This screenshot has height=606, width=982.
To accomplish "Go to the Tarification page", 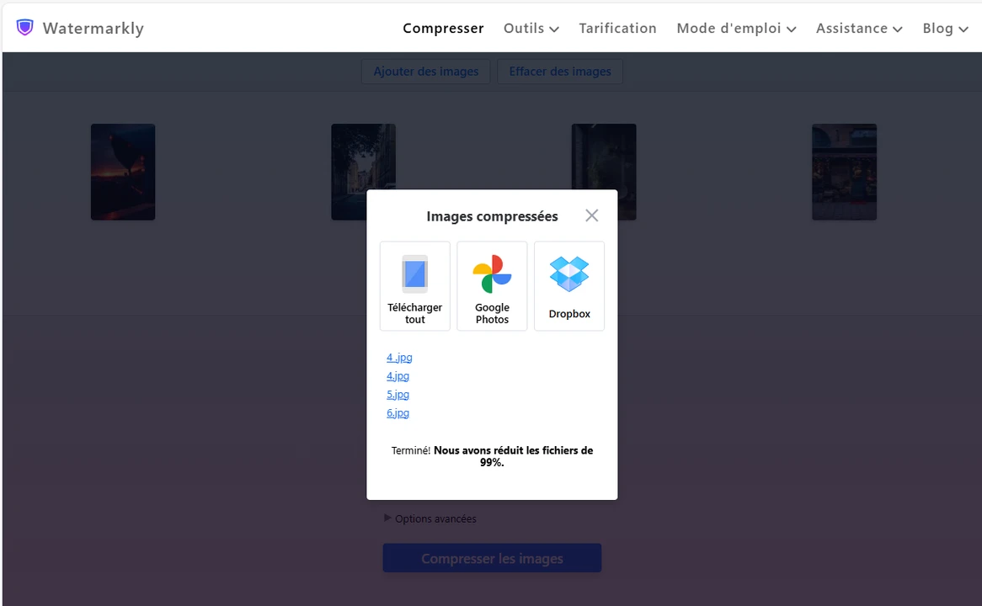I will (617, 28).
